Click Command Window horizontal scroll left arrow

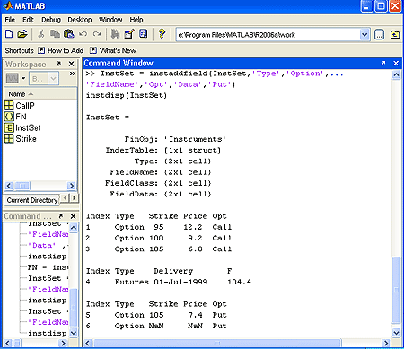[88, 343]
